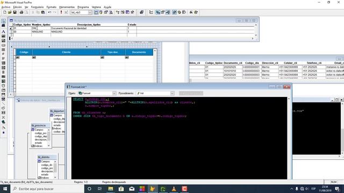The height and width of the screenshot is (193, 344).
Task: Click the New file toolbar icon
Action: coord(5,12)
